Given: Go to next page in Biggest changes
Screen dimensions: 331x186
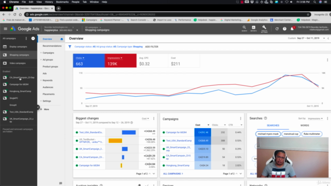Looking at the screenshot, I should coord(154,174).
